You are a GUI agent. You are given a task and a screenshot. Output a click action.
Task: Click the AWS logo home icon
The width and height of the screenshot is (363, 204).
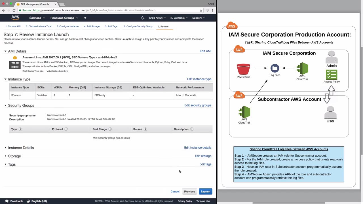(15, 18)
